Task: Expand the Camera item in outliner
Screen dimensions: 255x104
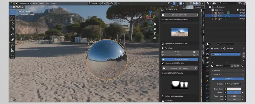Action: [213, 13]
